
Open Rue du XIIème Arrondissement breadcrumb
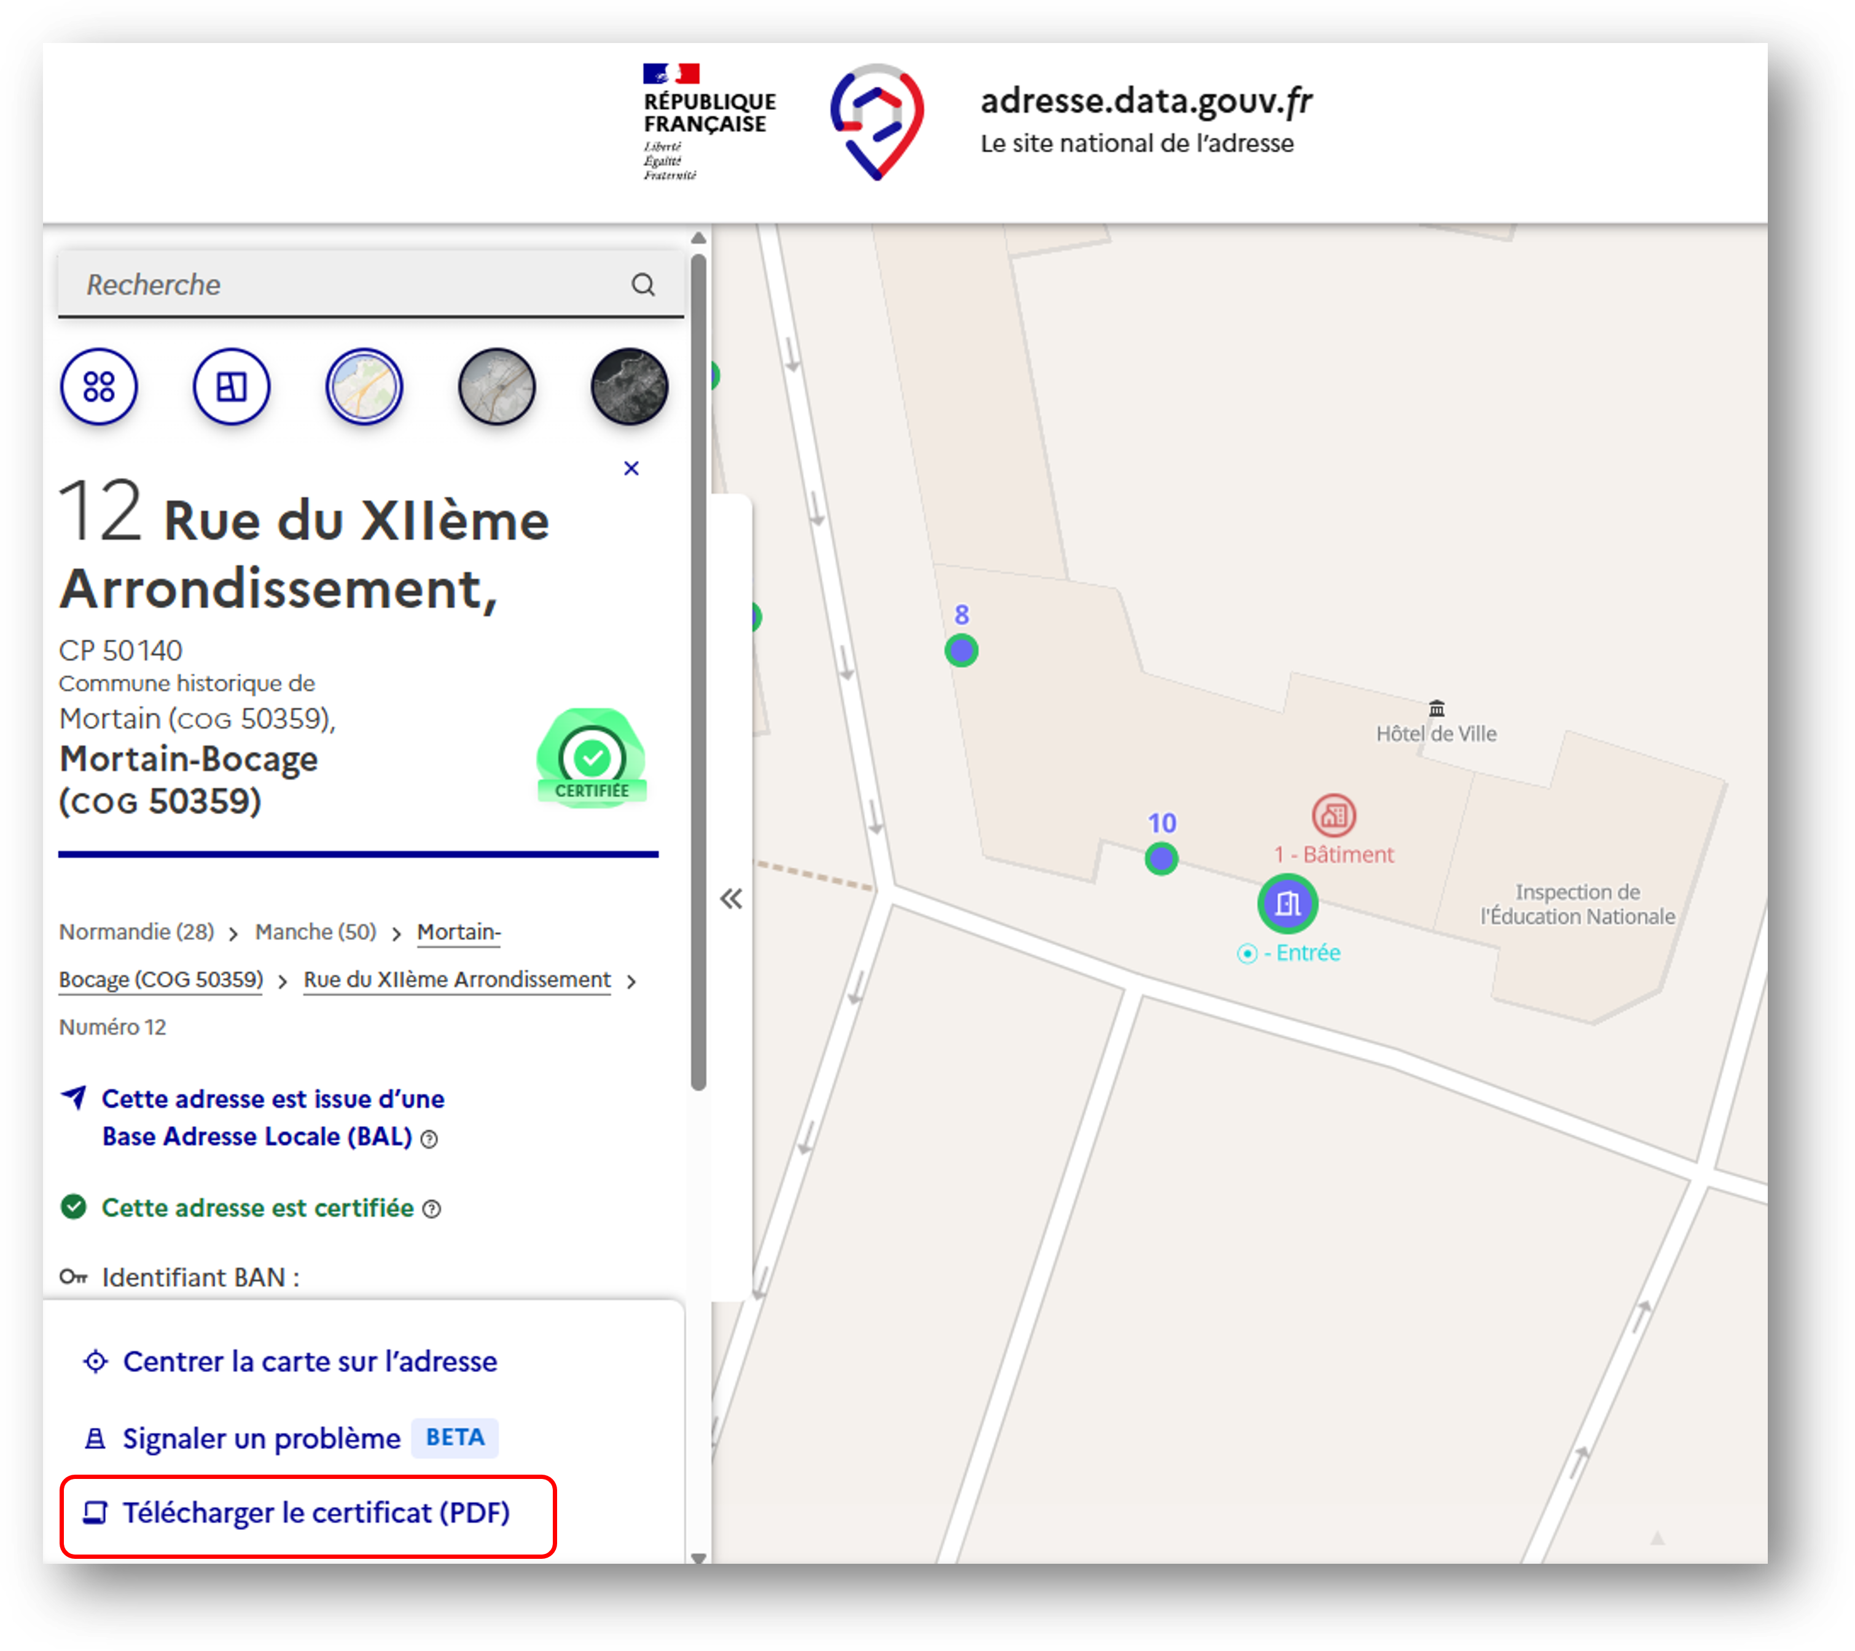point(456,980)
